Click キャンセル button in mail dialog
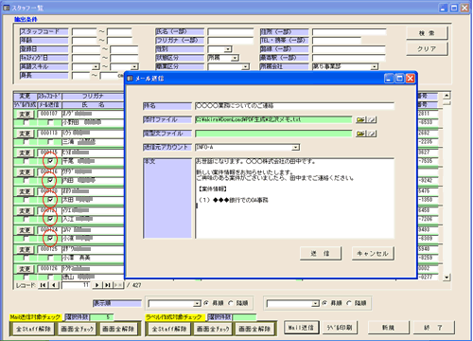The width and height of the screenshot is (473, 341). (x=373, y=253)
